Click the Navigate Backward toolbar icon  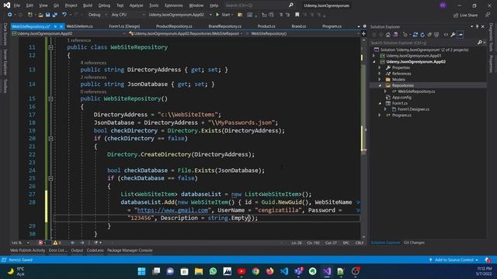[x=9, y=15]
